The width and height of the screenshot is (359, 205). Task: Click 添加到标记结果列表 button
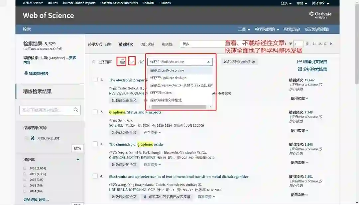pyautogui.click(x=240, y=61)
